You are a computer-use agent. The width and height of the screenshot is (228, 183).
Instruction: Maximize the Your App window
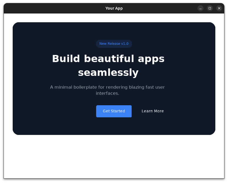point(210,8)
